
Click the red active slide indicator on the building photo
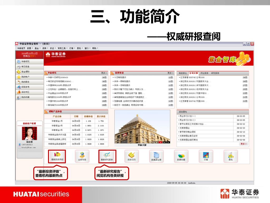(160, 142)
